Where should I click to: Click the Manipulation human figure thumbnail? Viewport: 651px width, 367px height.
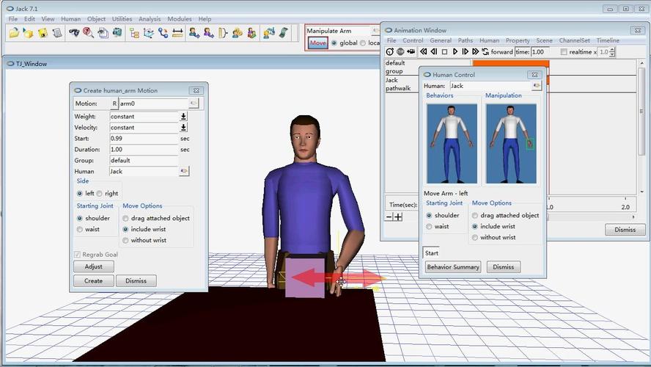pos(511,144)
